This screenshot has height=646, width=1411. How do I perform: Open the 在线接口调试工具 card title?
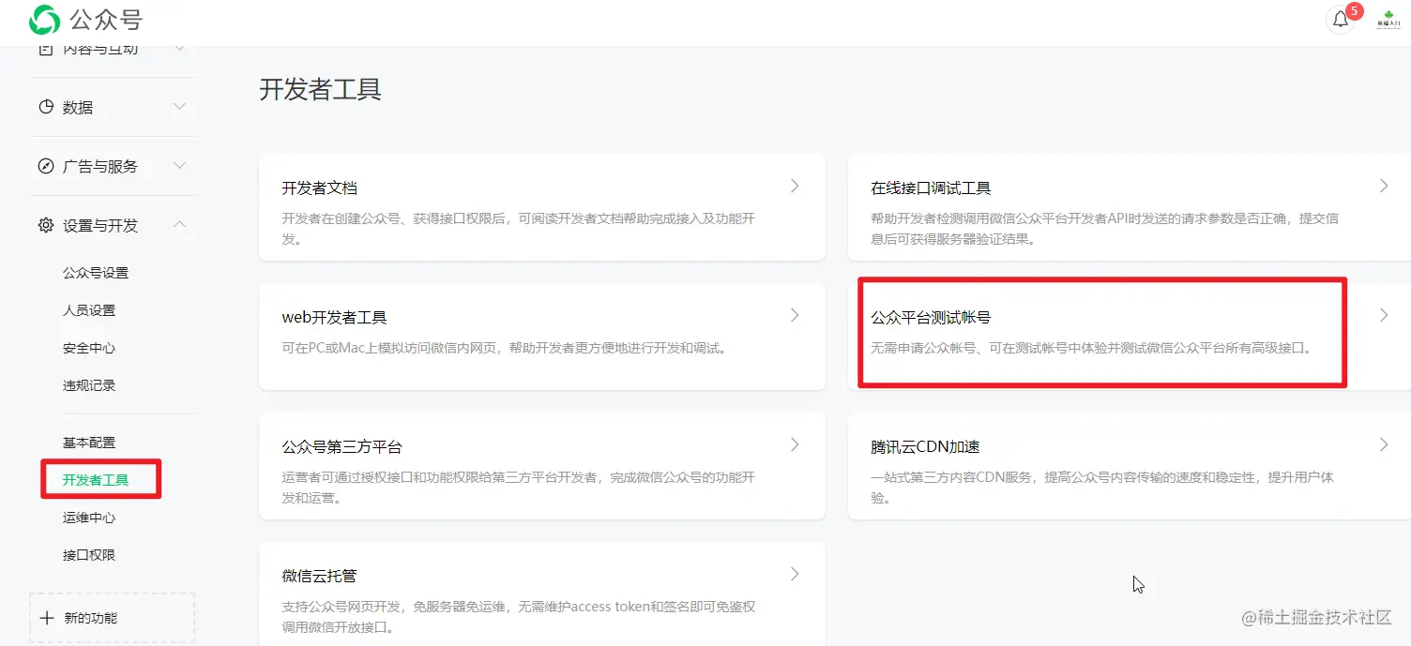(x=932, y=188)
